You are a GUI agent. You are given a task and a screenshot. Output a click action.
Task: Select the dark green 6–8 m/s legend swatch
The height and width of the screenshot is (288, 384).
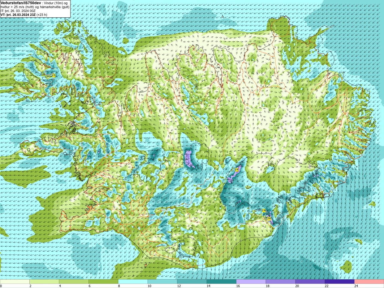(103, 282)
